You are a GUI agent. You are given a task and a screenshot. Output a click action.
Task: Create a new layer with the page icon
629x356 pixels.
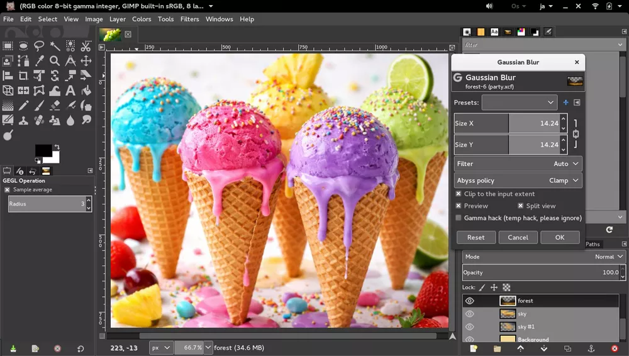pyautogui.click(x=474, y=348)
